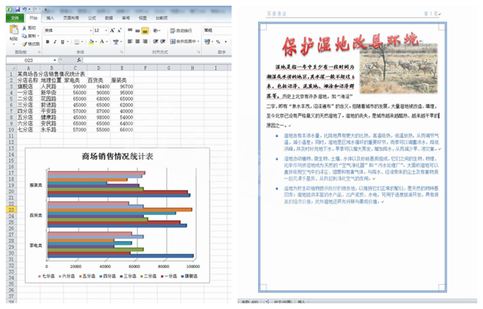Screen dimensions: 483x309
Task: Click the Paste (粘贴) icon
Action: [x=14, y=32]
